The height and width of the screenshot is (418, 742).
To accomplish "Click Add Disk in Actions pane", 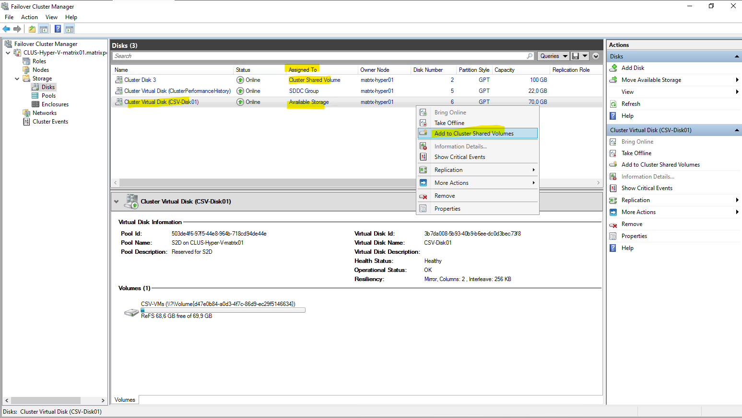I will pos(633,68).
